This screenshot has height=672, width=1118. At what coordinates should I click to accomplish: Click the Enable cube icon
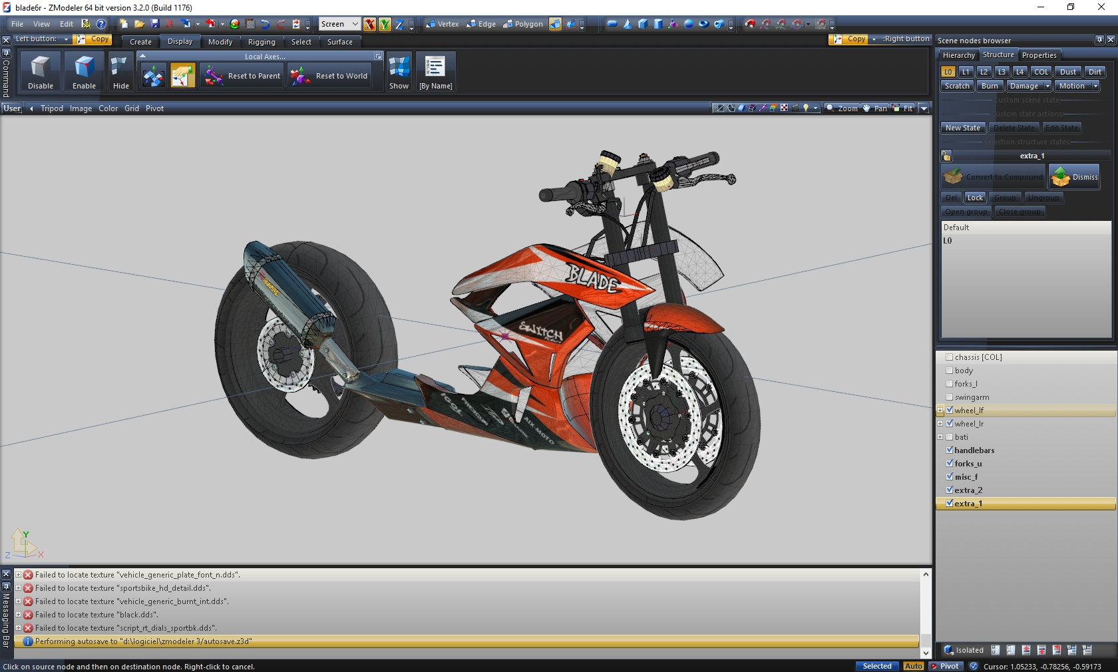point(84,67)
